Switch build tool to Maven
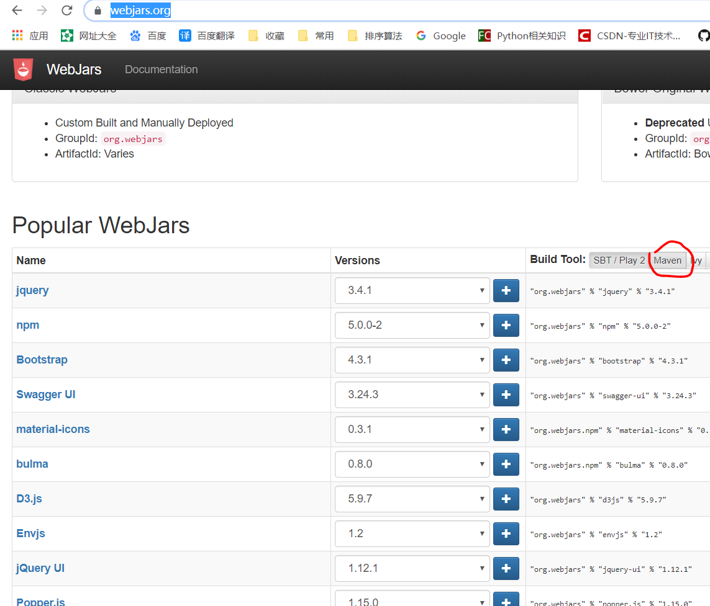The height and width of the screenshot is (606, 710). pos(667,261)
